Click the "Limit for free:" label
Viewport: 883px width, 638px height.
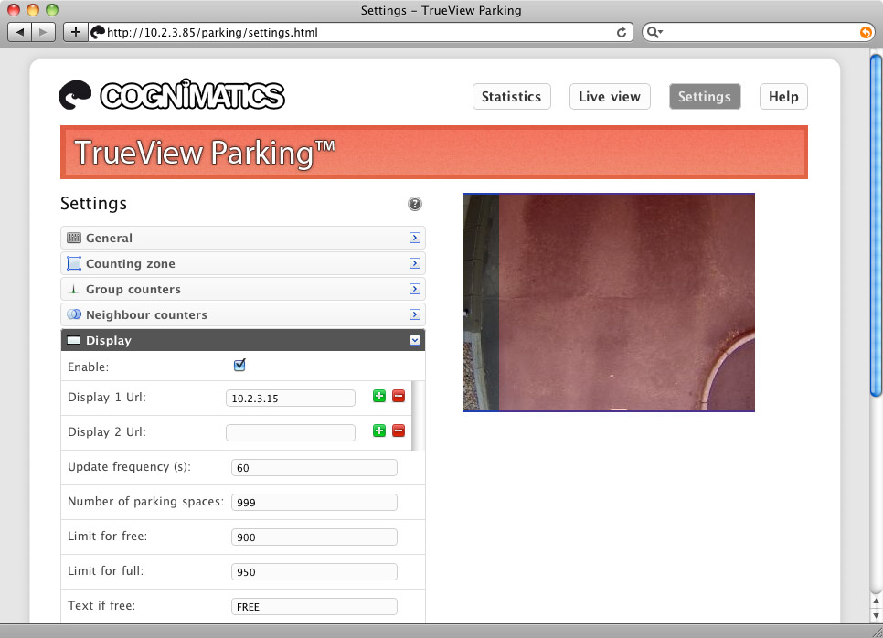click(x=108, y=536)
